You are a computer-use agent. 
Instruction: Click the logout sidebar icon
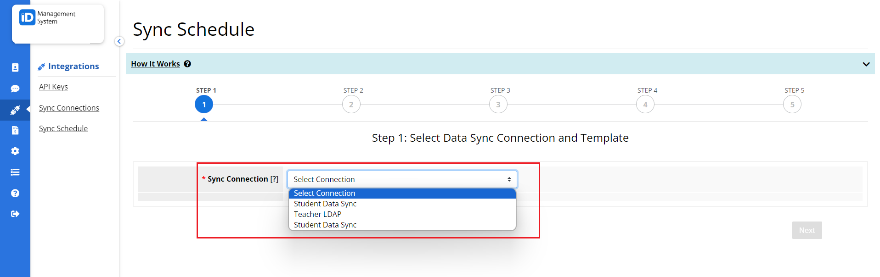(15, 214)
